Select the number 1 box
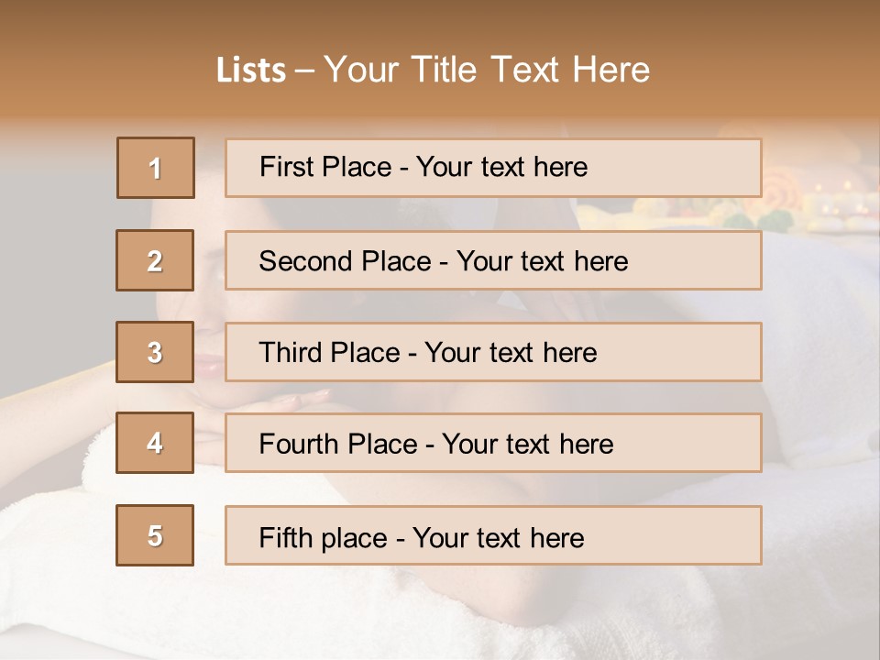The height and width of the screenshot is (660, 880). coord(156,168)
